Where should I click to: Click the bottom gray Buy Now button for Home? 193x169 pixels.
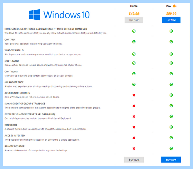(x=134, y=160)
